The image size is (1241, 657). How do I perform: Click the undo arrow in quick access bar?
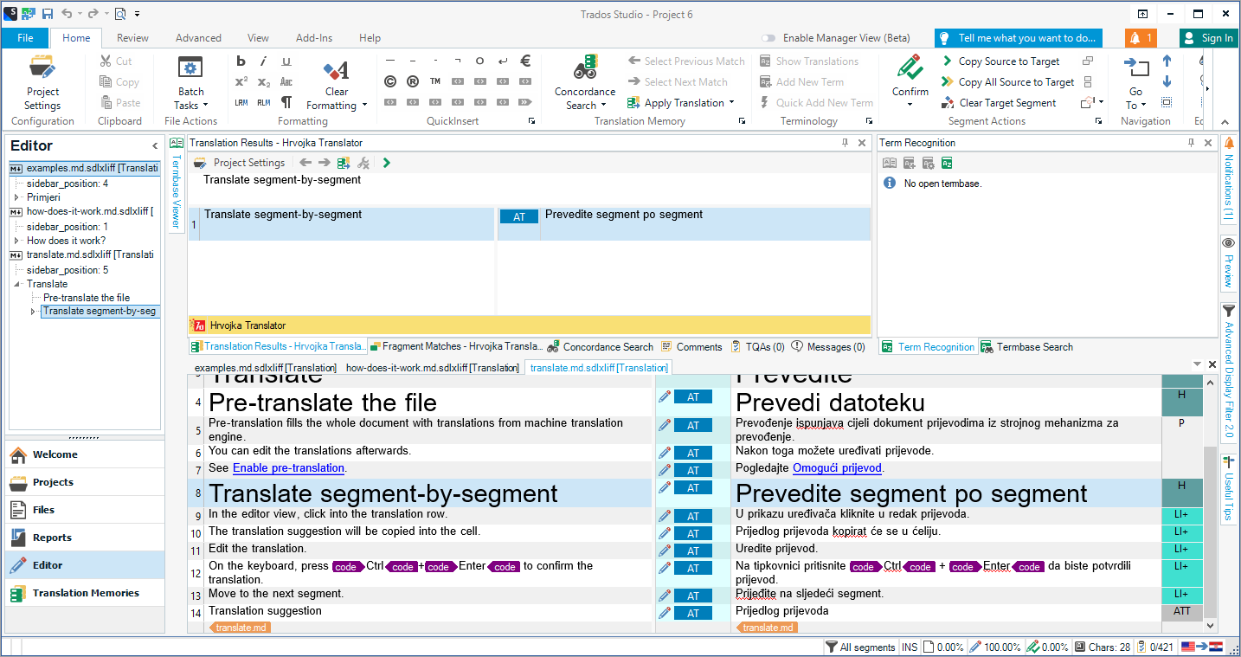tap(67, 14)
